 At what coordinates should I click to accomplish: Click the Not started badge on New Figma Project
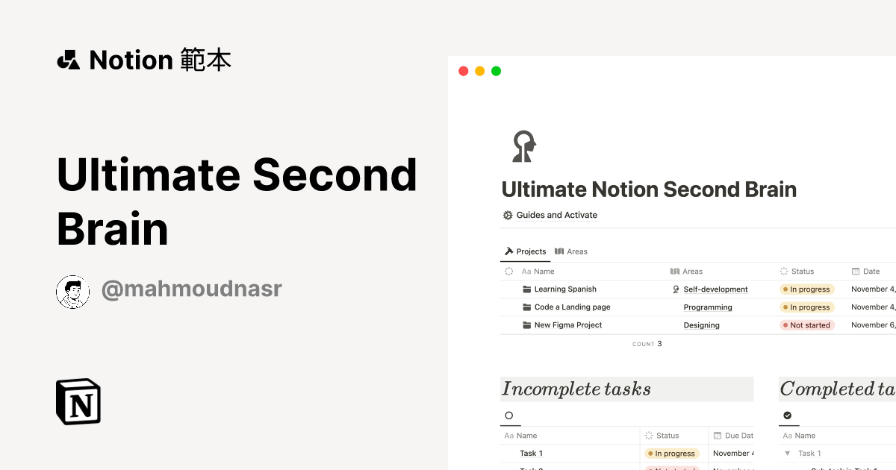pos(807,325)
